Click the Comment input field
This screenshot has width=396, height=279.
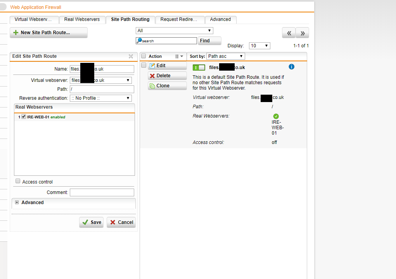102,192
